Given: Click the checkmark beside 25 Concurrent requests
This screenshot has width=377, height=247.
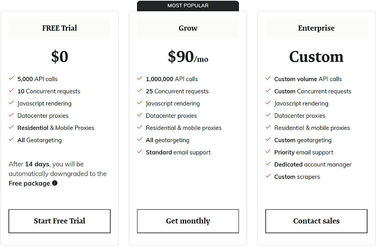Looking at the screenshot, I should (140, 91).
